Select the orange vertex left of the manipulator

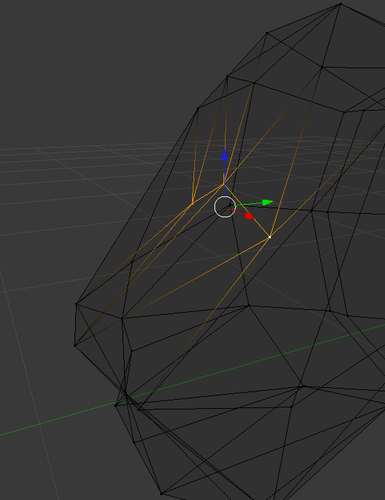point(192,203)
